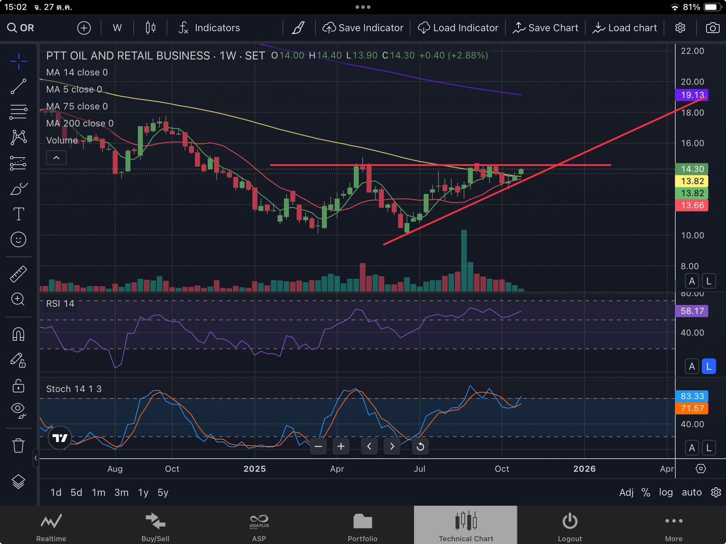The image size is (726, 544).
Task: Open the Buy/Sell tab
Action: (155, 525)
